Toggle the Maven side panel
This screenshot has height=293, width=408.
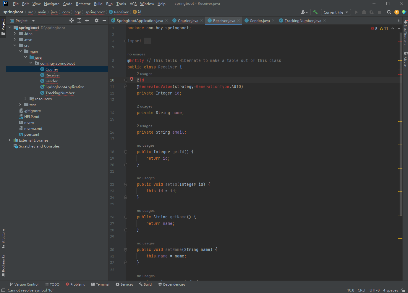pos(405,60)
